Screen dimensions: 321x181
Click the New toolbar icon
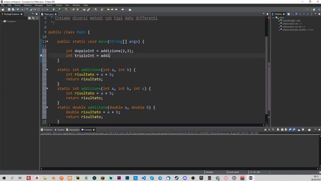3,10
